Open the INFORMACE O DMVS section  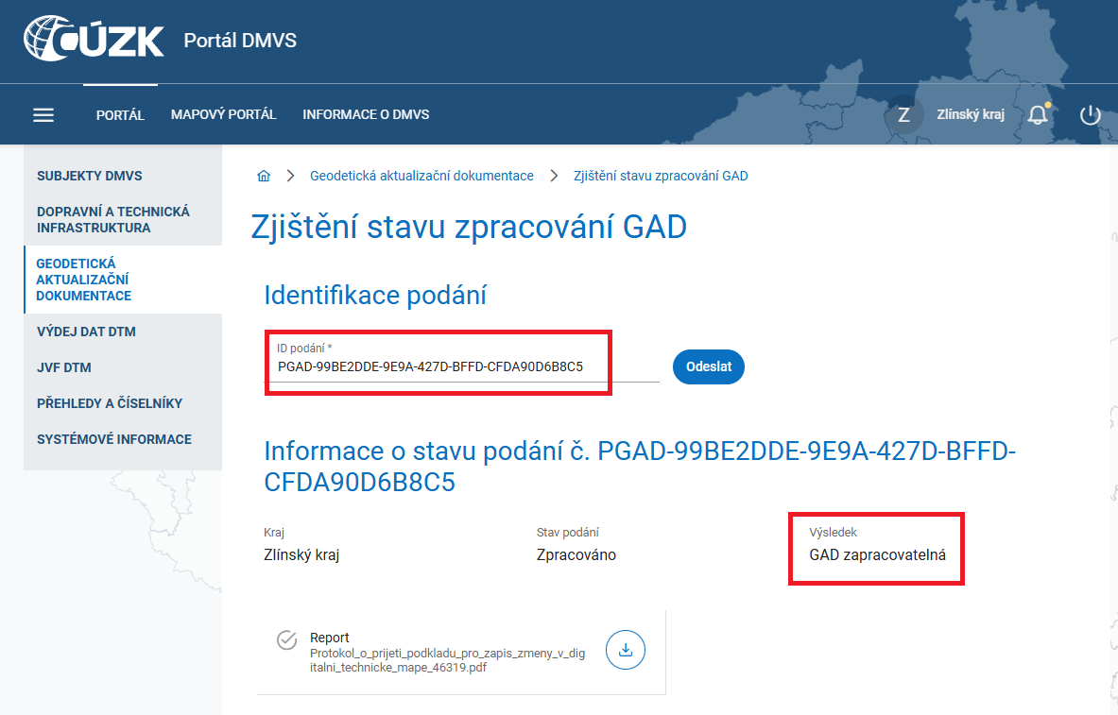(x=366, y=113)
